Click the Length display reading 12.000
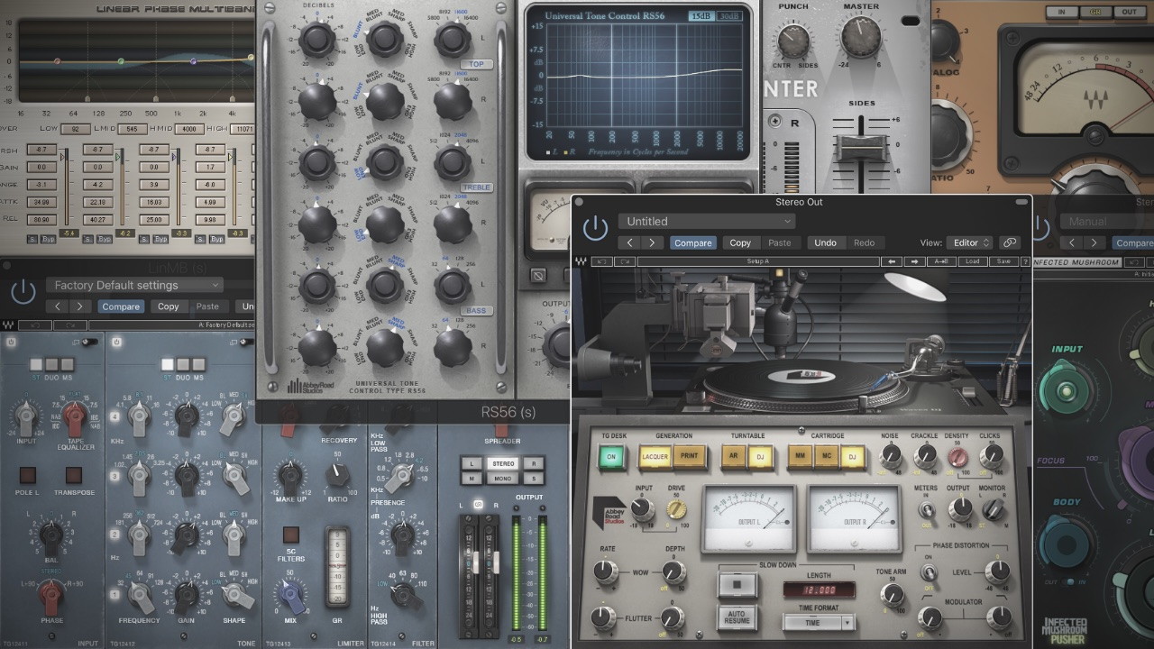This screenshot has width=1154, height=649. [820, 590]
